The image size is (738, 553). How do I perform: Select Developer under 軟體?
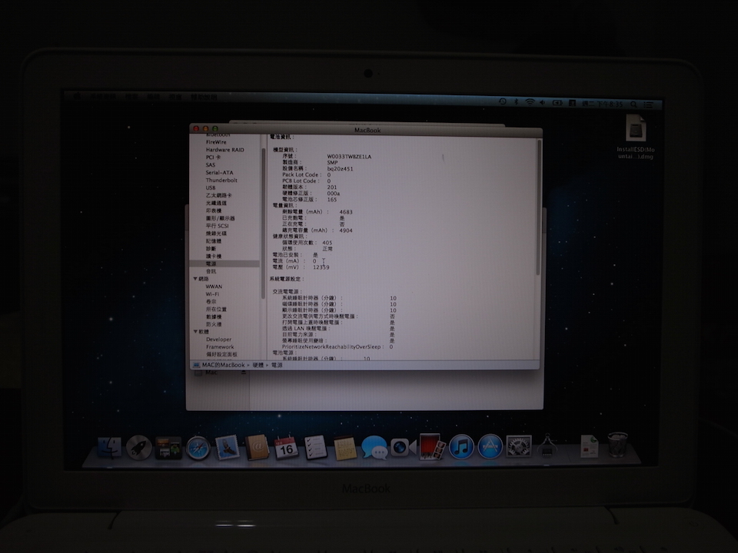(218, 339)
